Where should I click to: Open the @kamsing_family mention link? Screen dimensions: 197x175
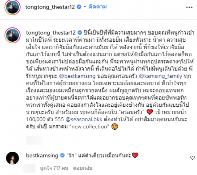click(161, 76)
